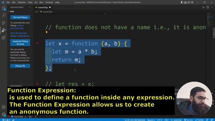Click Ln 20, Col 3 cursor position
This screenshot has height=121, width=215.
135,120
